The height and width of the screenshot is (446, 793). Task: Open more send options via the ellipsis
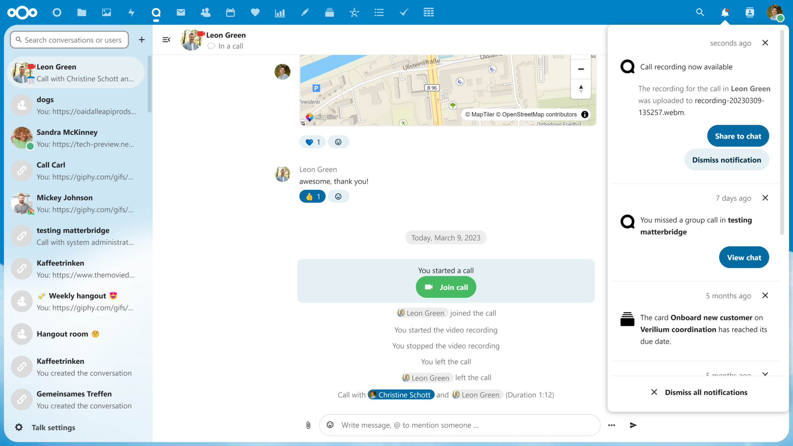click(x=612, y=425)
